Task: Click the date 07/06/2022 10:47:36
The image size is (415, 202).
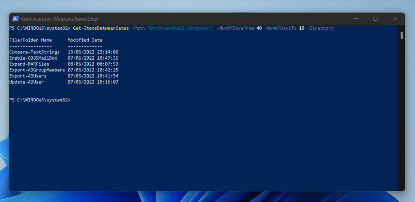Action: pyautogui.click(x=93, y=58)
